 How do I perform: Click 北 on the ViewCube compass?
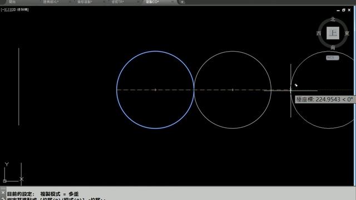pos(333,19)
